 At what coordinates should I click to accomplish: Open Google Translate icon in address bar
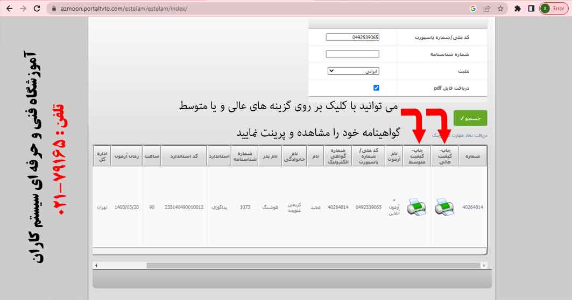(473, 9)
